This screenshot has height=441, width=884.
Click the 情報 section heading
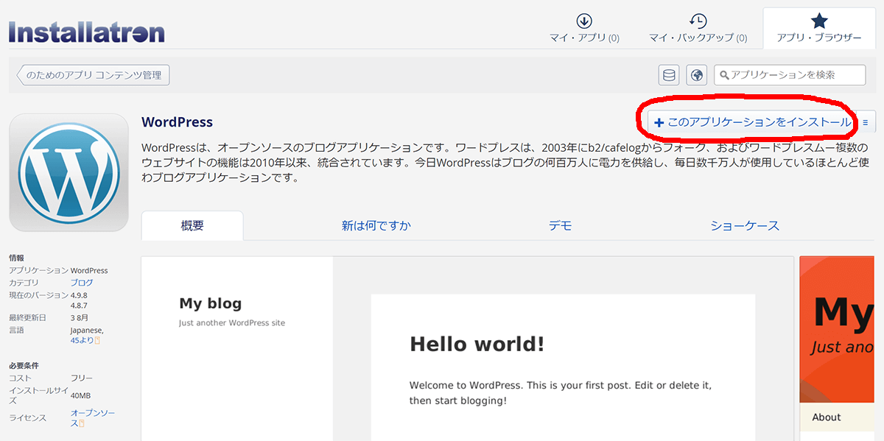pyautogui.click(x=16, y=258)
